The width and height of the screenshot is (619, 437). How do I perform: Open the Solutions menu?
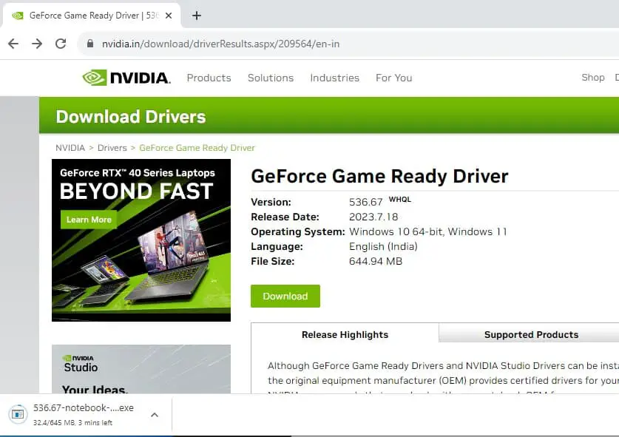271,78
